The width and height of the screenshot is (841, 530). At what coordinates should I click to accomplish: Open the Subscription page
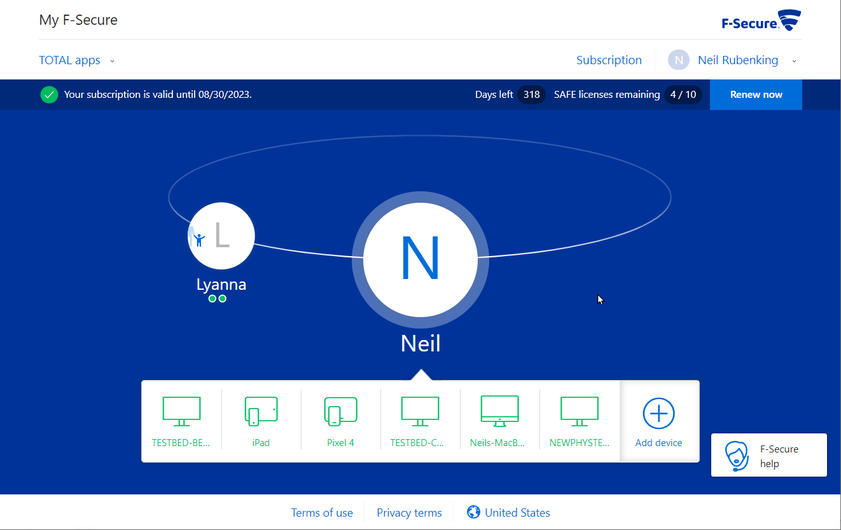pyautogui.click(x=609, y=60)
